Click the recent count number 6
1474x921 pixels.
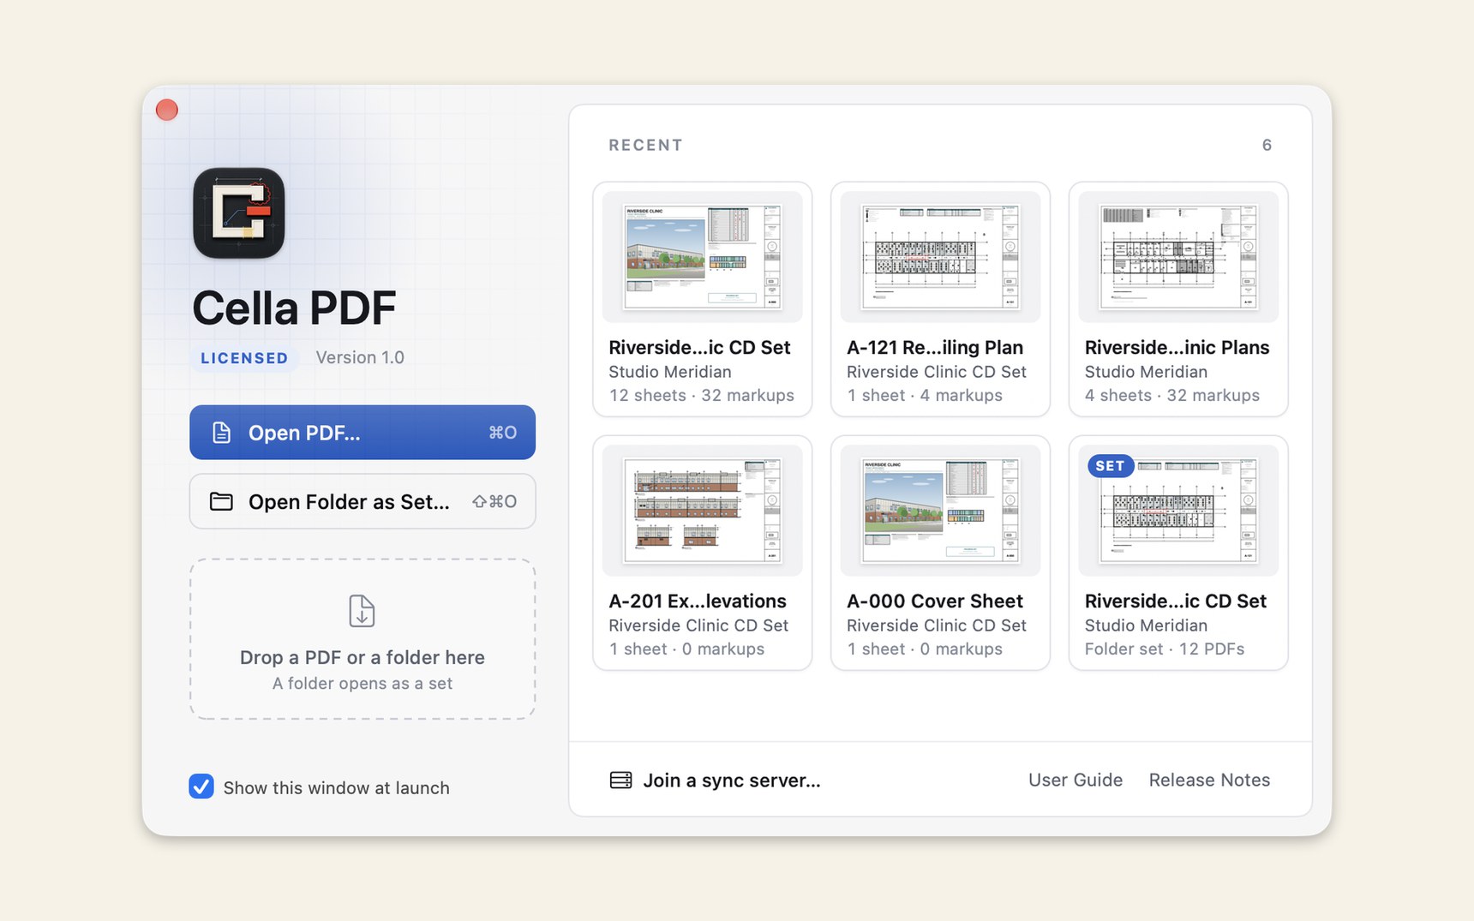point(1267,145)
